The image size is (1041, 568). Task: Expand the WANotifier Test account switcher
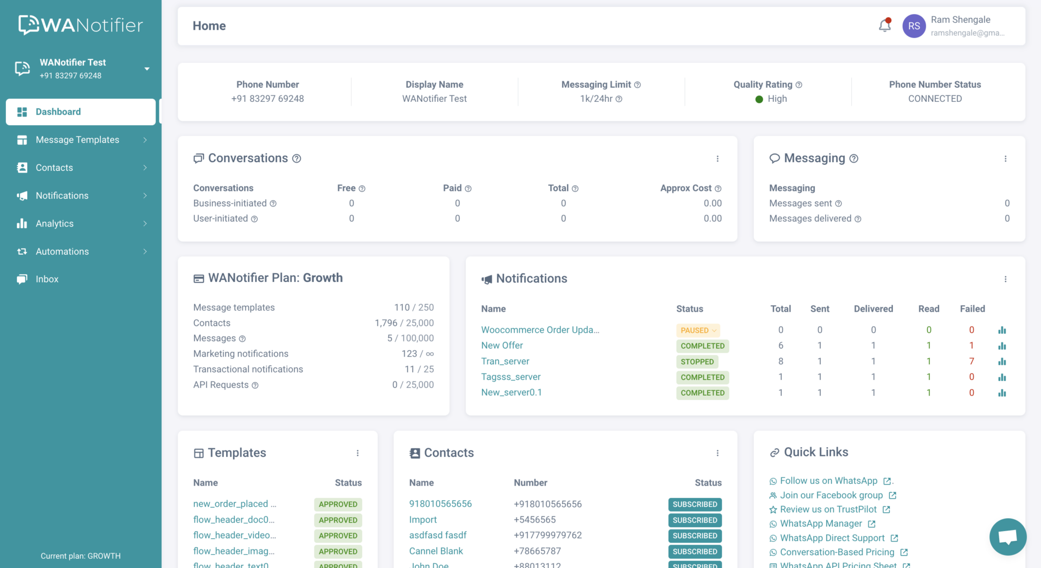click(x=146, y=69)
